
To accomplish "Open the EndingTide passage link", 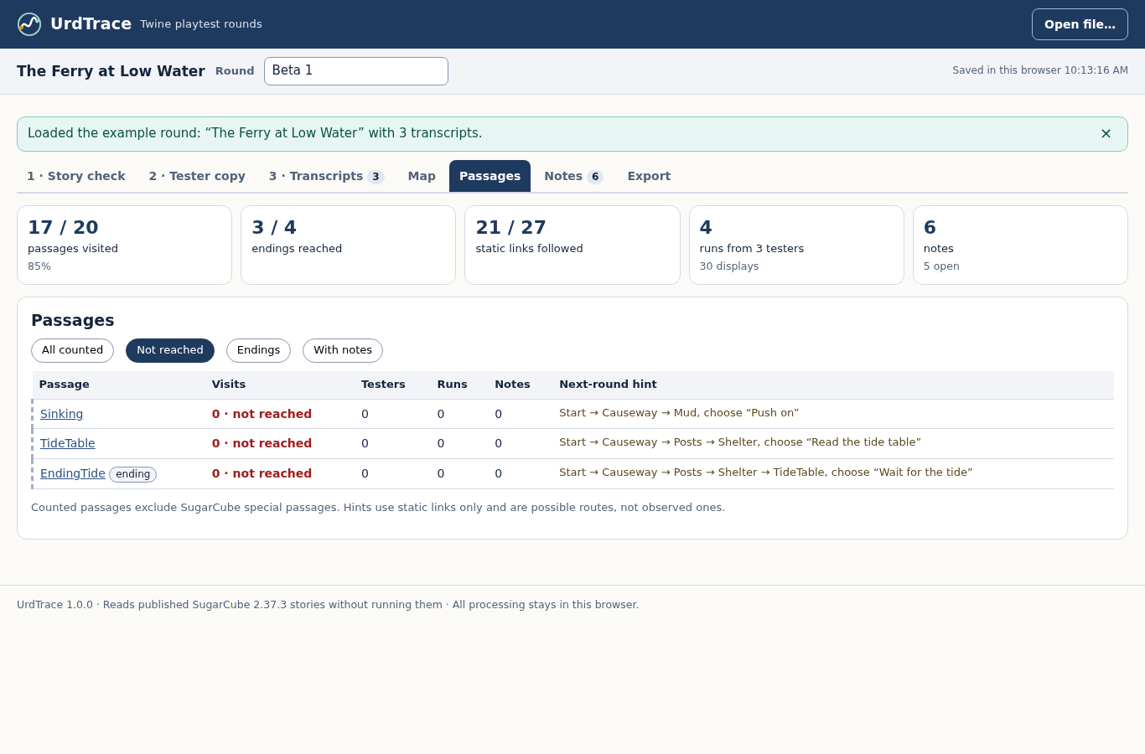I will (x=73, y=473).
